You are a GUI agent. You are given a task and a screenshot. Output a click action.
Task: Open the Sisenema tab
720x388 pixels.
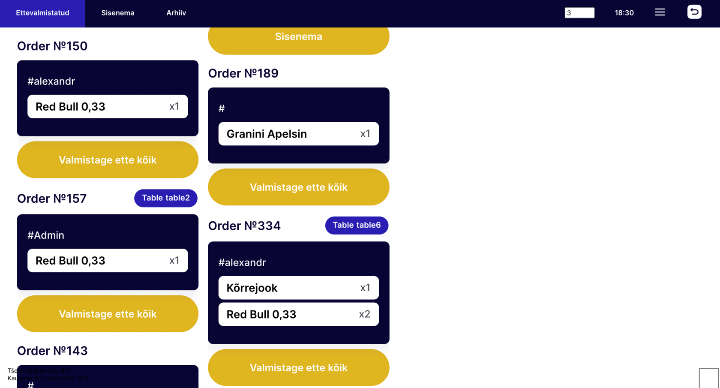(x=117, y=13)
